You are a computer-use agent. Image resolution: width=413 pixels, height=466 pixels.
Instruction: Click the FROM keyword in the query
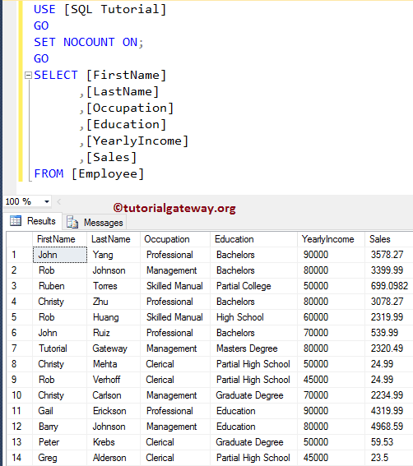pos(49,173)
